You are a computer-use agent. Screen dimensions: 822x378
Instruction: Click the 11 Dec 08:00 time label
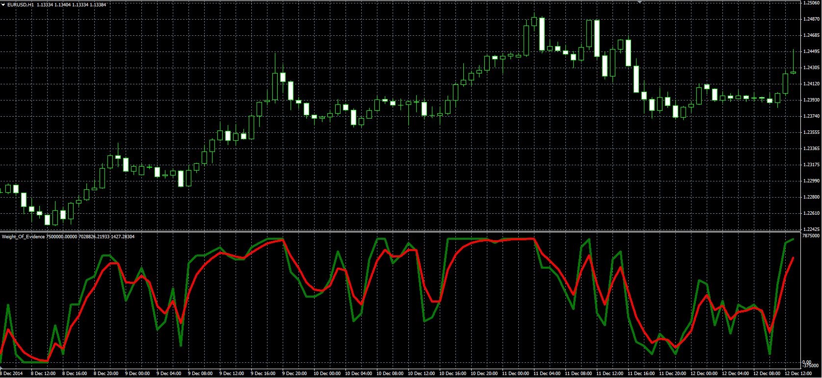[578, 374]
